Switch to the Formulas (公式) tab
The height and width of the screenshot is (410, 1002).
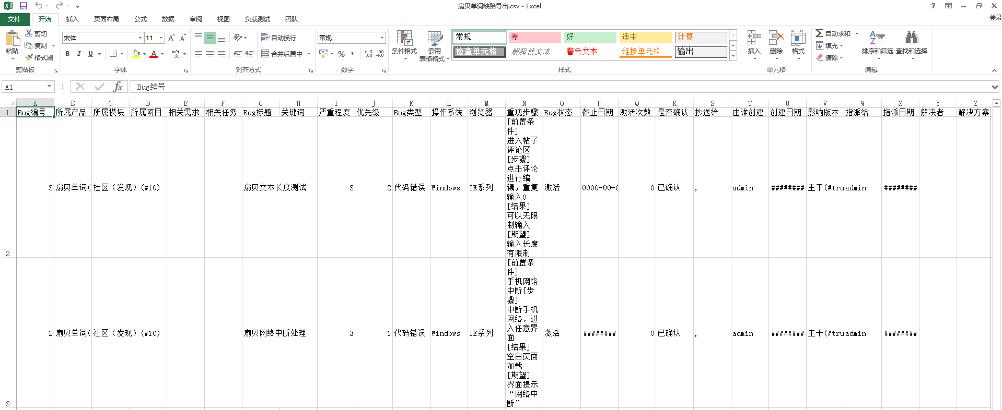click(141, 19)
